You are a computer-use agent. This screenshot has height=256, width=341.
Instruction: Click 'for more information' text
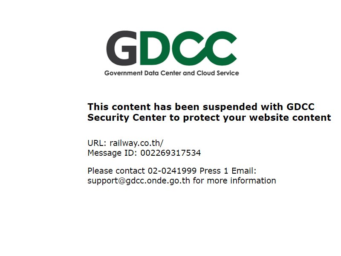[x=234, y=180]
